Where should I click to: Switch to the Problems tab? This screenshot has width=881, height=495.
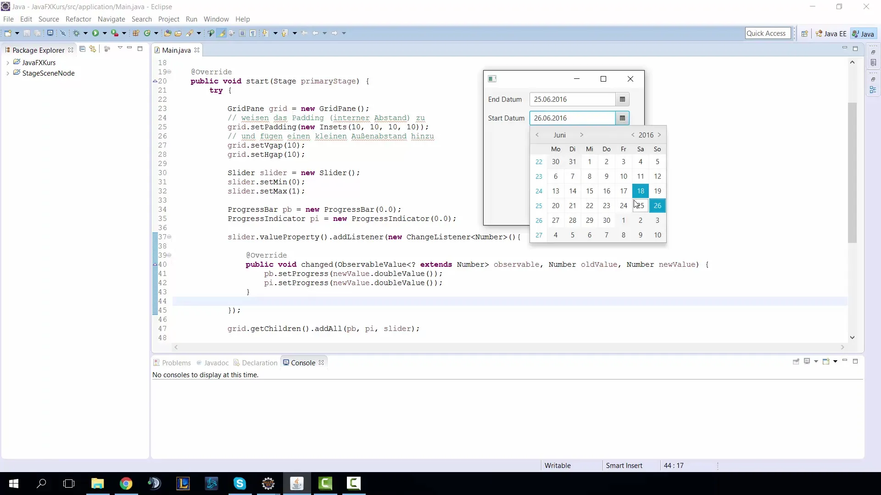pos(172,363)
